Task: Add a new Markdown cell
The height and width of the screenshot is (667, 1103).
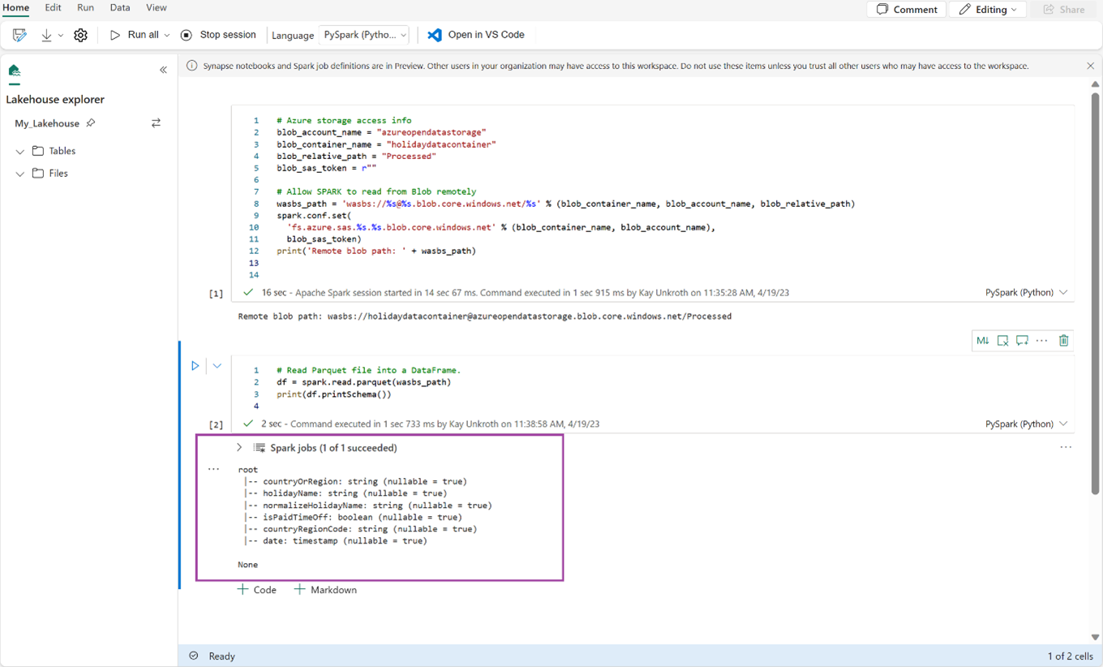Action: tap(325, 590)
